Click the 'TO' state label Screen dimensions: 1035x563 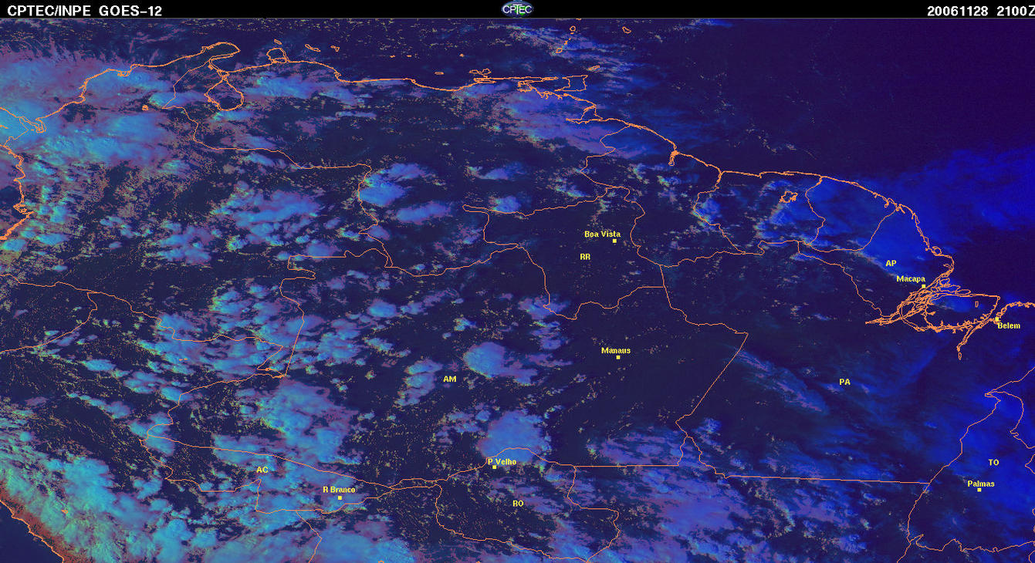(993, 462)
